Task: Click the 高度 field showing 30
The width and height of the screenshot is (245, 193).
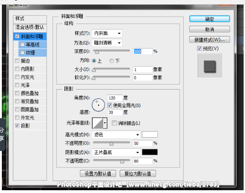Action: tap(115, 112)
